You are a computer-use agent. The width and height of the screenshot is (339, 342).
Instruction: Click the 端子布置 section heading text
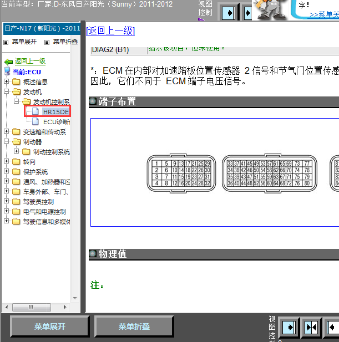pos(117,101)
